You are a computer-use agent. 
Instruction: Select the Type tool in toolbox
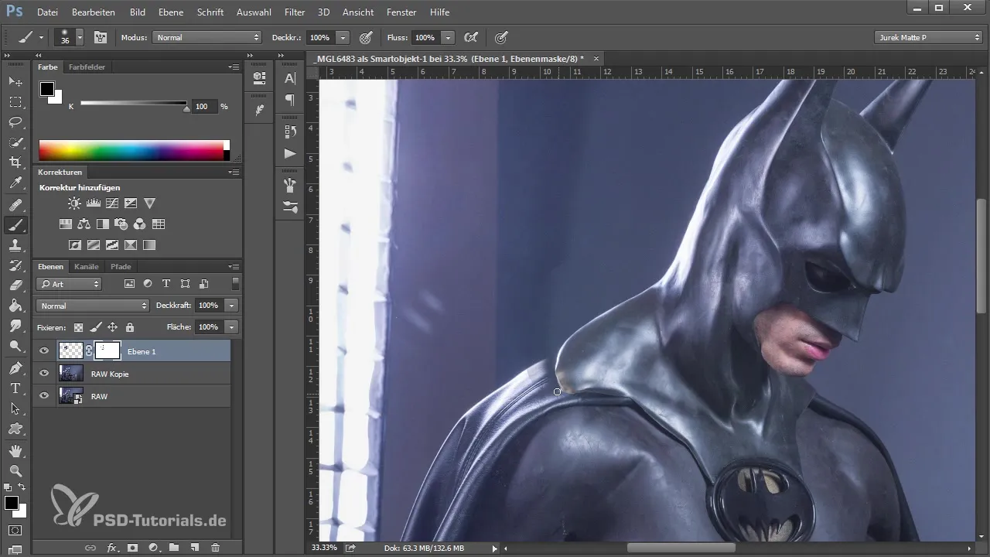point(15,388)
